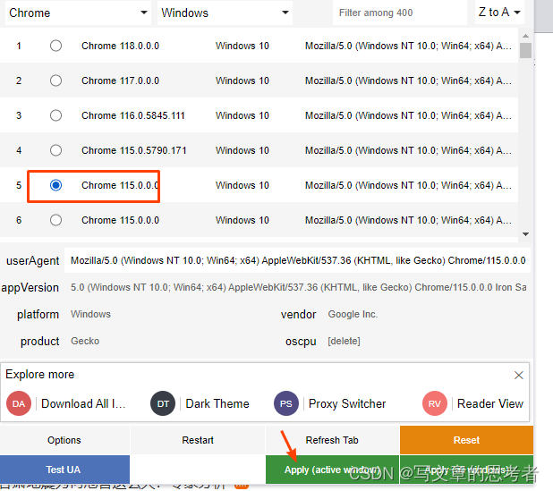Open the Download All I... link
The height and width of the screenshot is (491, 553).
point(83,403)
